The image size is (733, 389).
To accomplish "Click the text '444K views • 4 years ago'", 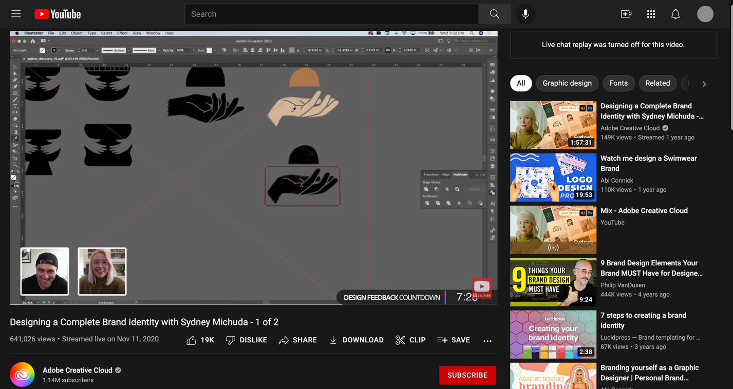I will pos(635,294).
